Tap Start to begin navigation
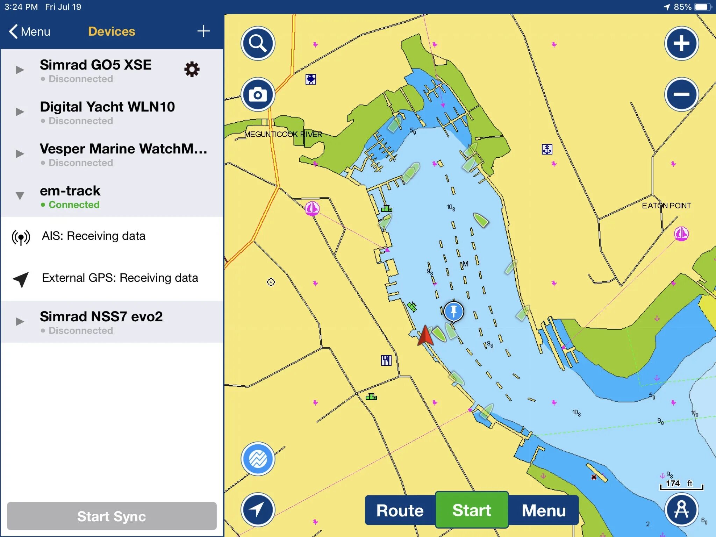 [x=472, y=510]
